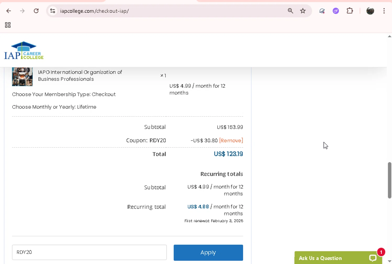The height and width of the screenshot is (264, 392).
Task: Open the apps grid in bookmarks bar
Action: coord(8,25)
